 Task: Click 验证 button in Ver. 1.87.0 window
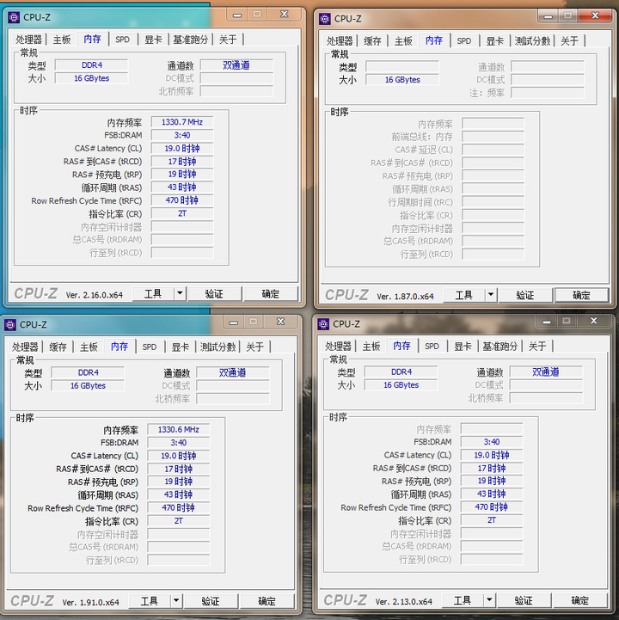click(525, 295)
